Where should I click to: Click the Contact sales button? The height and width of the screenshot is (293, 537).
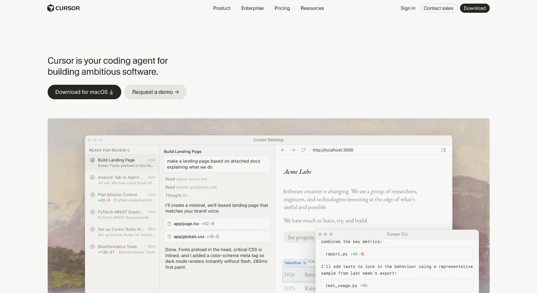(438, 8)
